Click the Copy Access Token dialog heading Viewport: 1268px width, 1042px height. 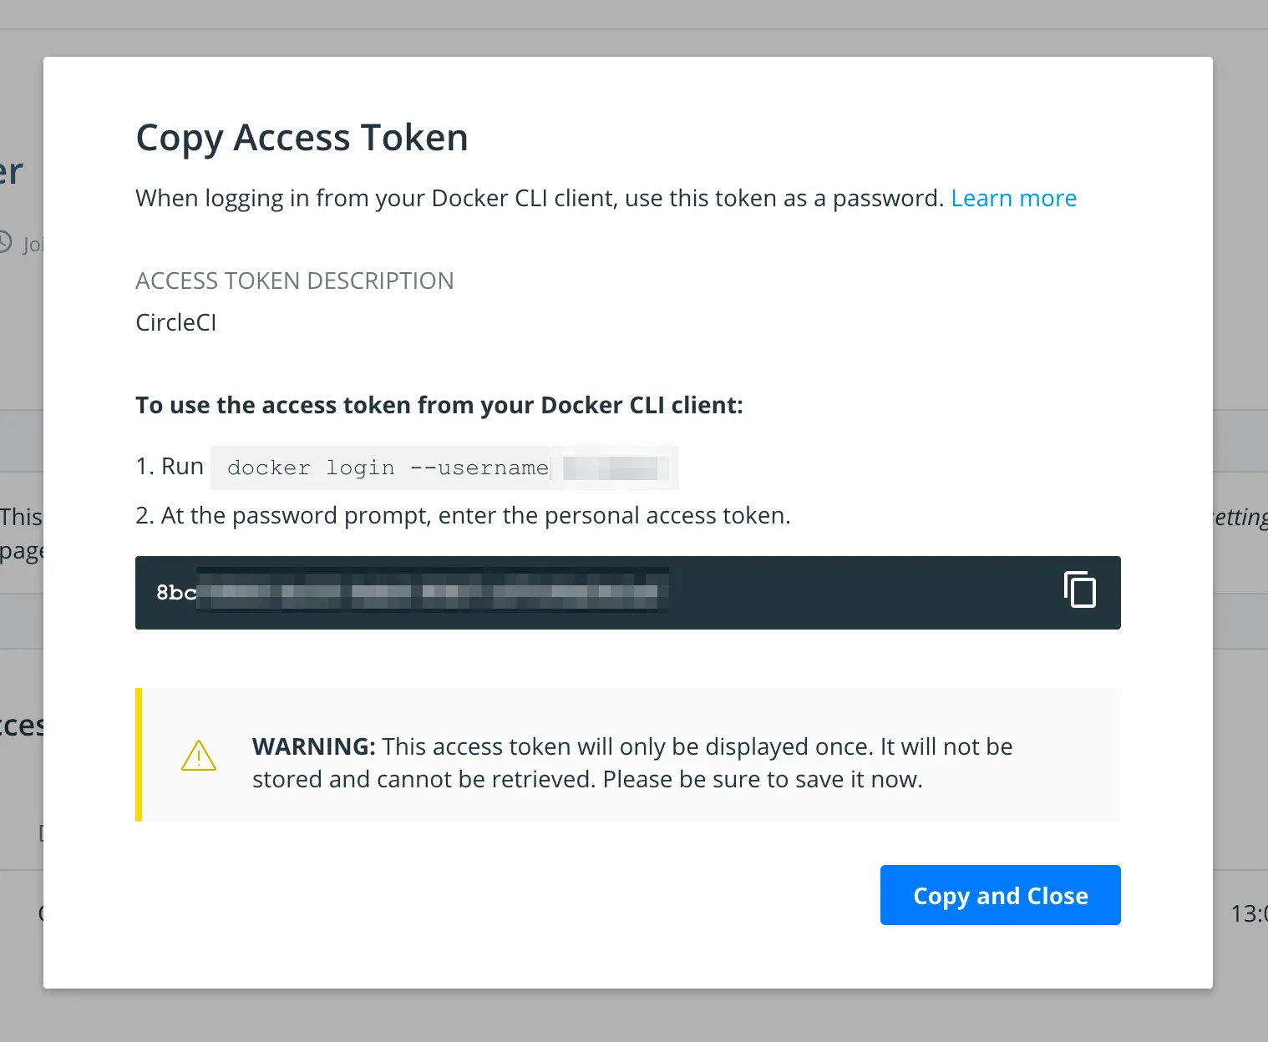(x=302, y=137)
